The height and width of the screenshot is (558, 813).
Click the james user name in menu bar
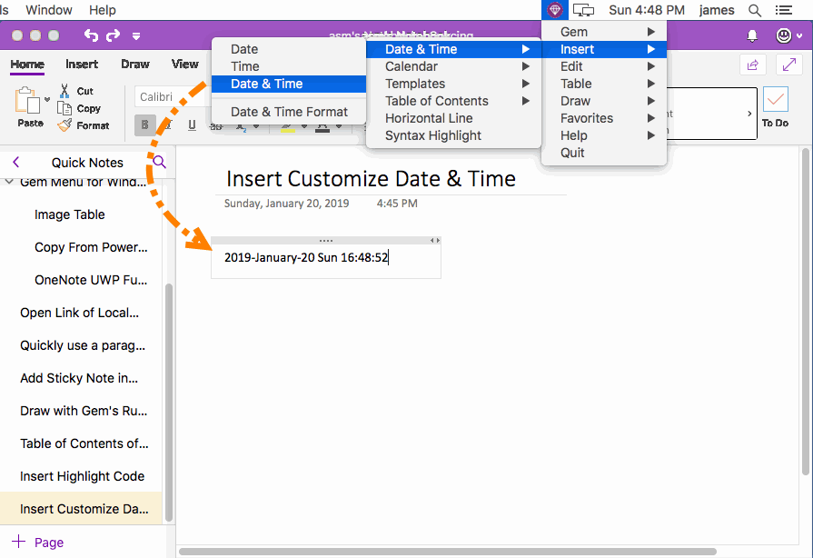point(716,10)
